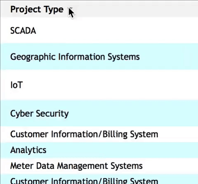Click the SCADA cell text

point(23,31)
